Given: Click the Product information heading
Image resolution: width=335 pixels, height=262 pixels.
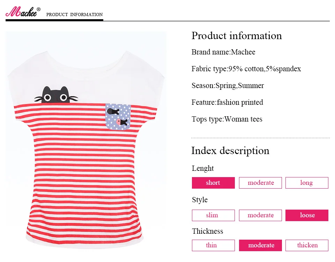Looking at the screenshot, I should pyautogui.click(x=237, y=36).
